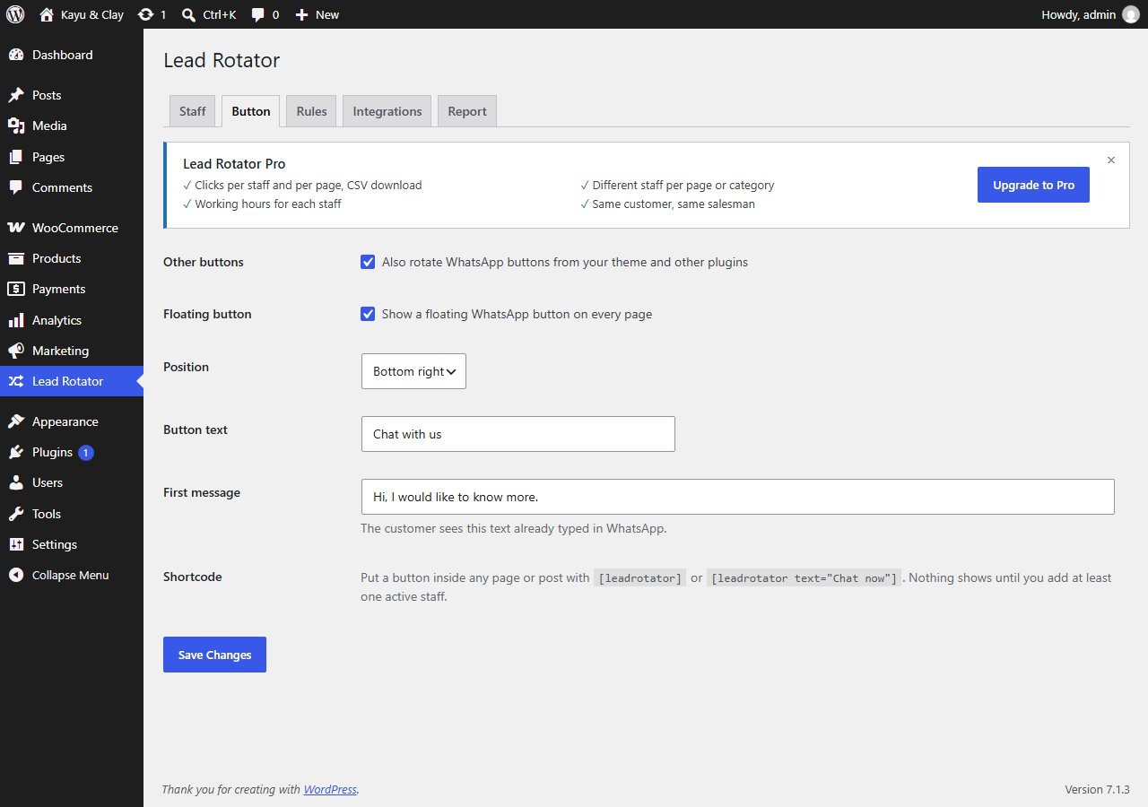The image size is (1148, 807).
Task: Dismiss the Lead Rotator Pro notice
Action: coord(1111,161)
